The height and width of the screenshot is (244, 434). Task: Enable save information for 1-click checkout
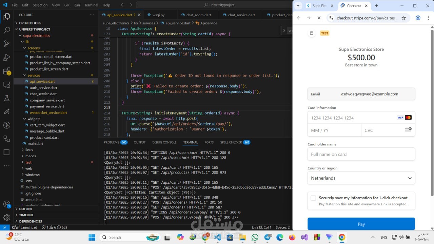[x=313, y=198]
